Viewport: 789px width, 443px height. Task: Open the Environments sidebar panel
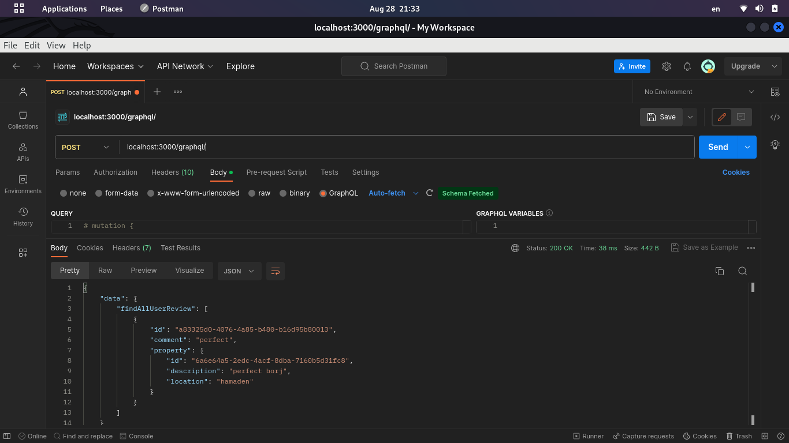click(x=23, y=185)
